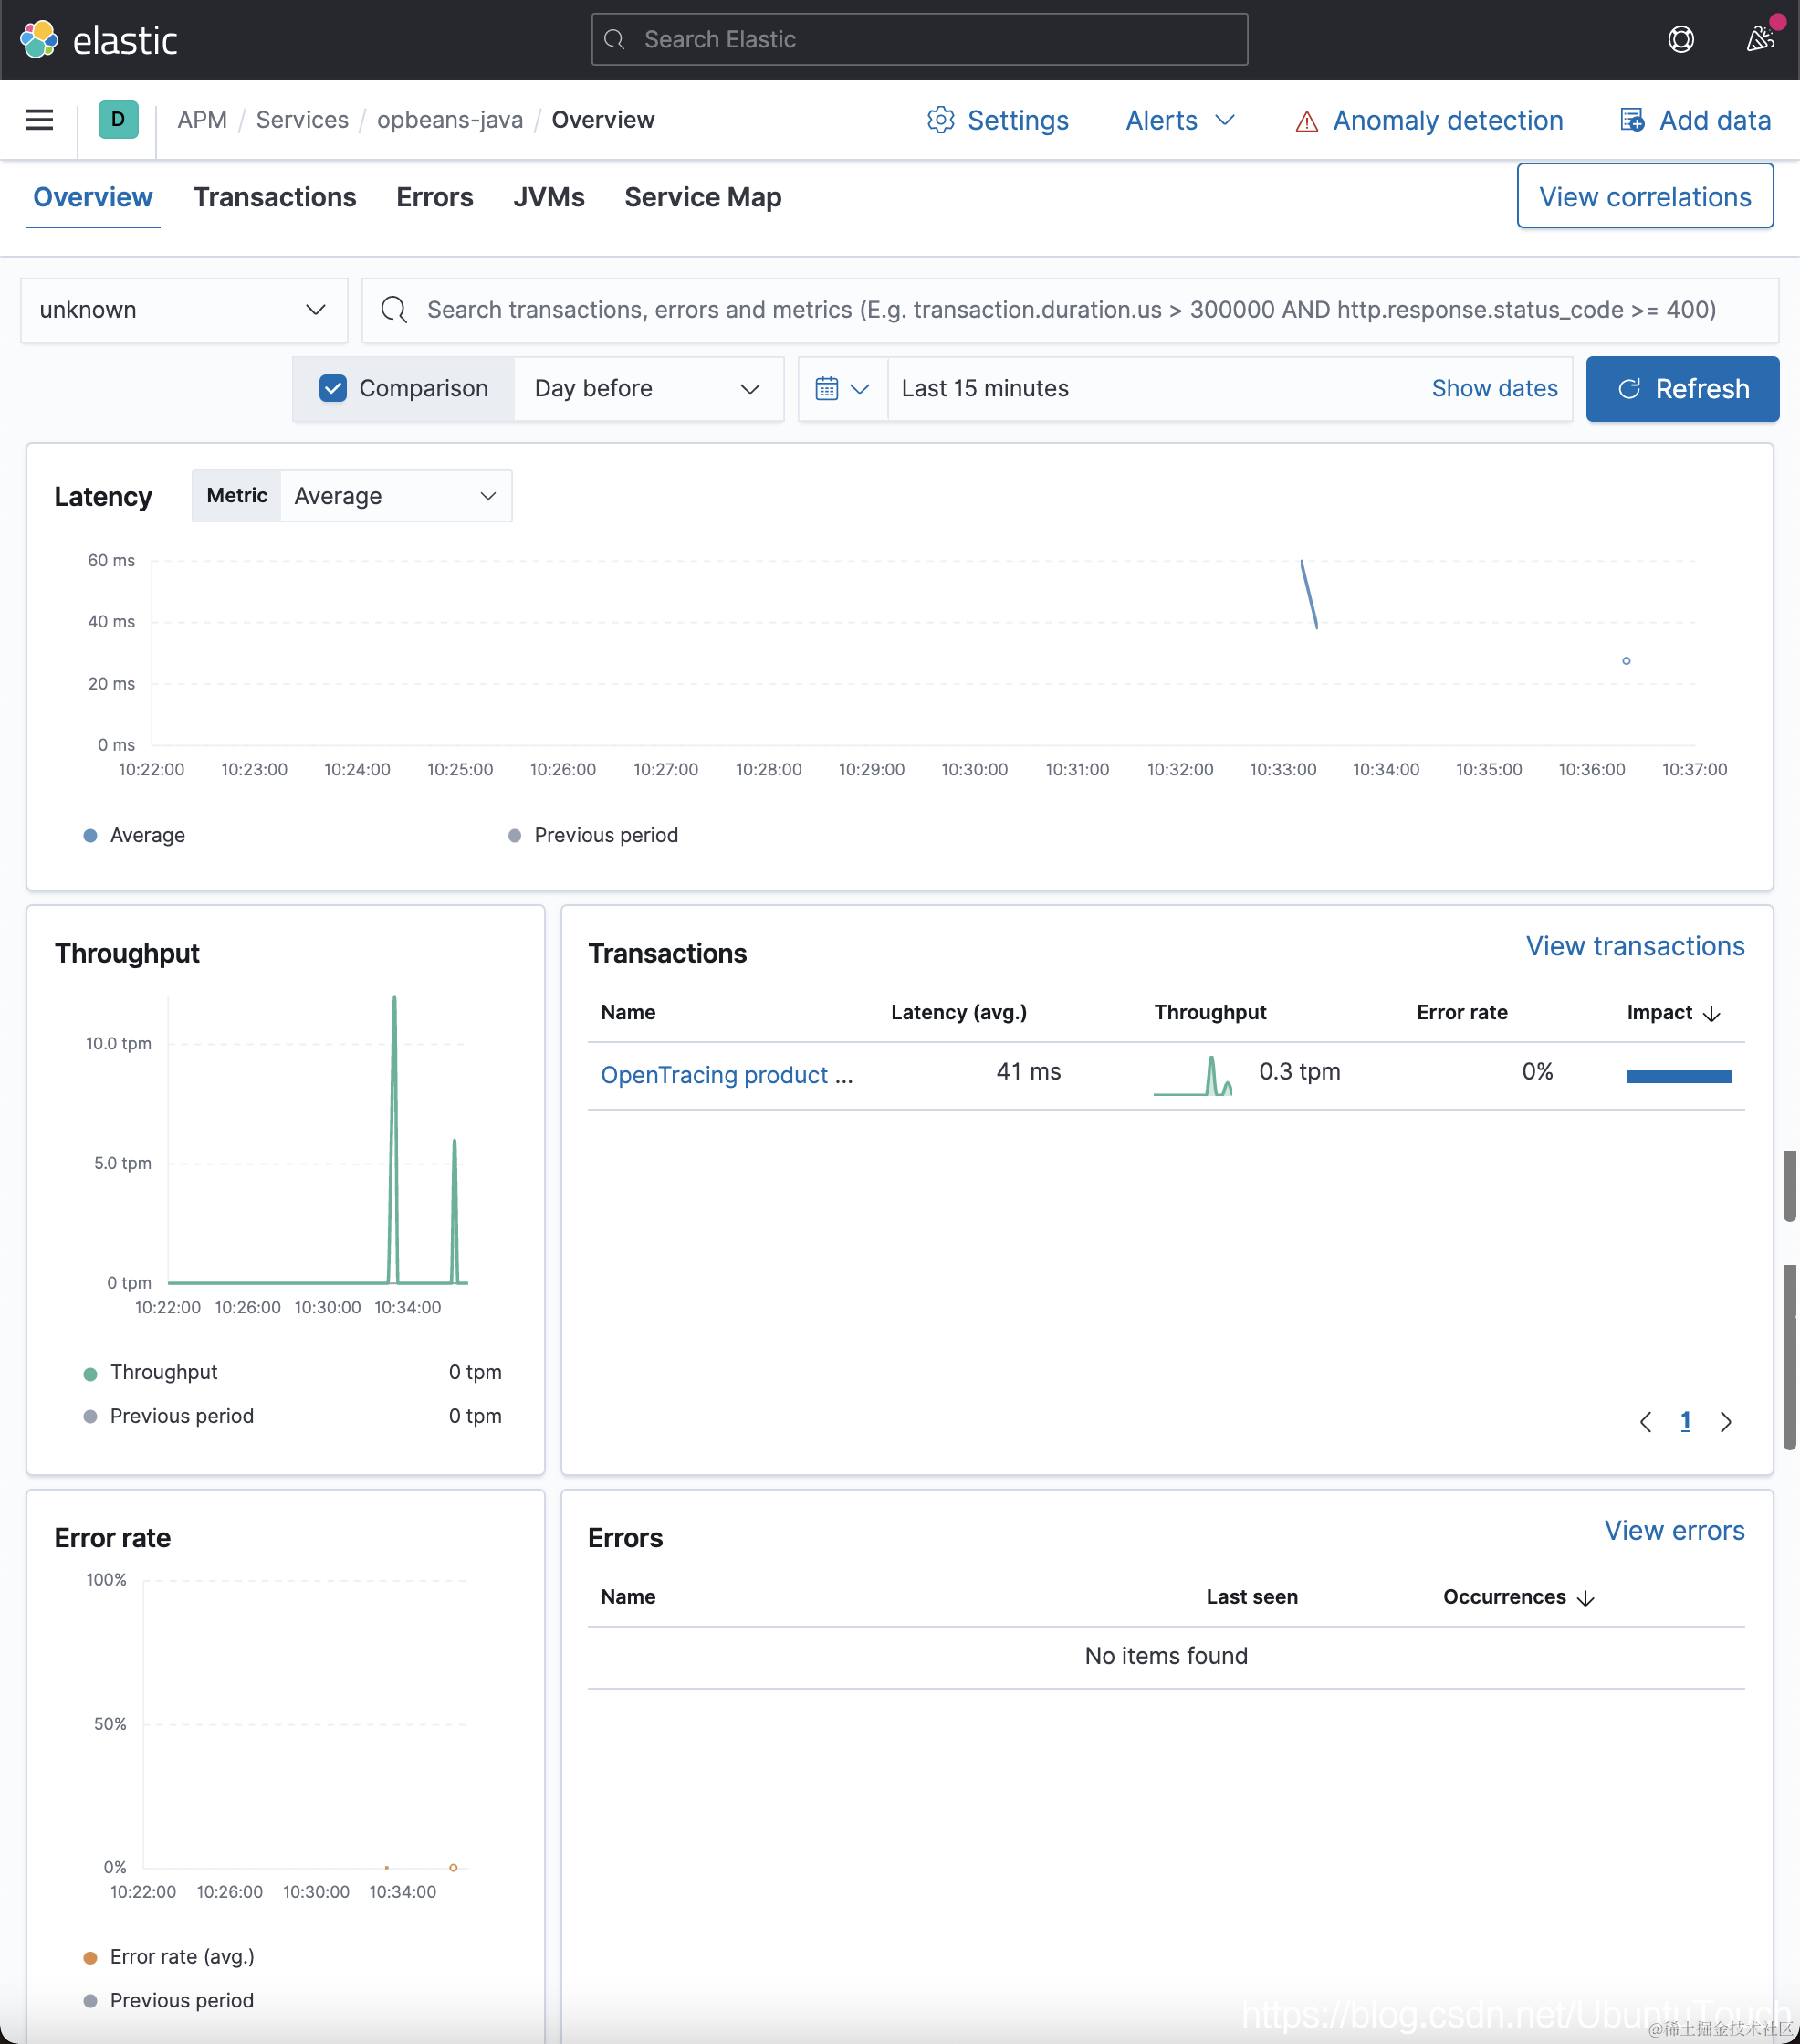Open the Day before comparison dropdown
This screenshot has width=1800, height=2044.
648,389
